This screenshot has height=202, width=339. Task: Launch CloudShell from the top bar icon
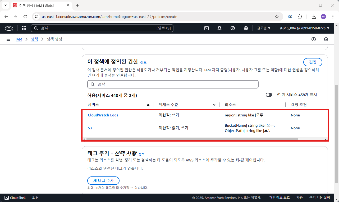point(207,28)
